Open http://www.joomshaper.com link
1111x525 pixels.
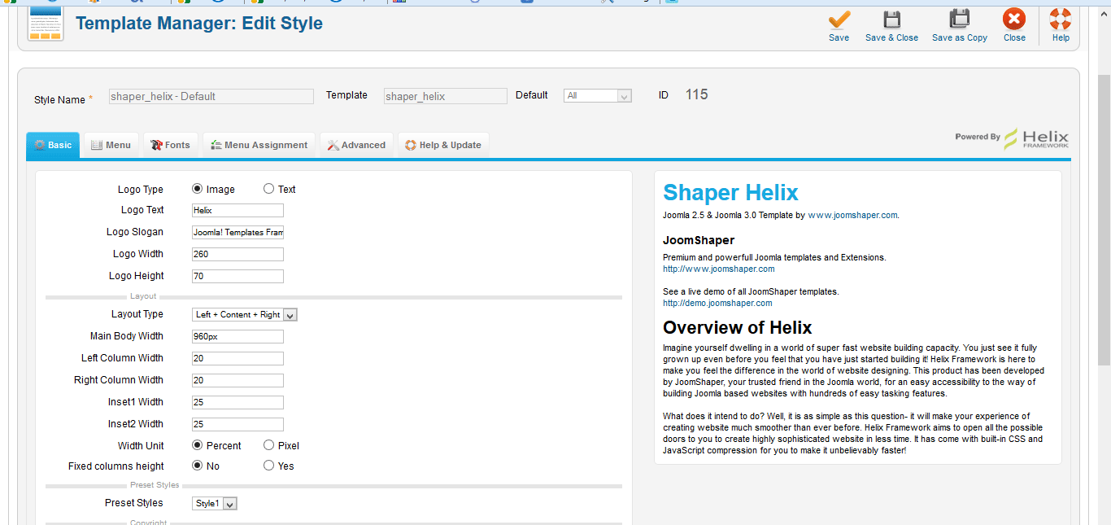(x=718, y=269)
